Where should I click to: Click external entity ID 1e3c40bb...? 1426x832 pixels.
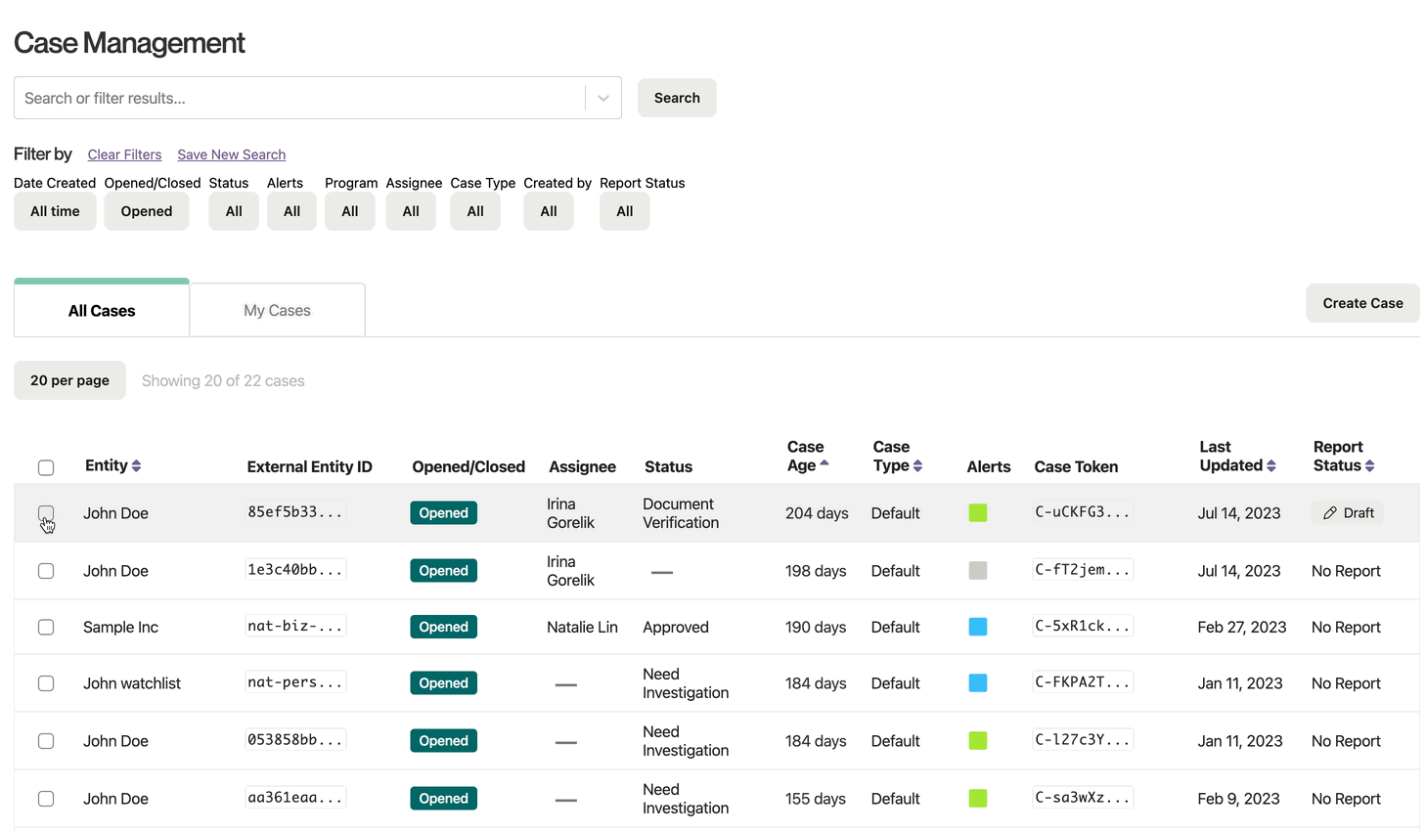click(295, 569)
